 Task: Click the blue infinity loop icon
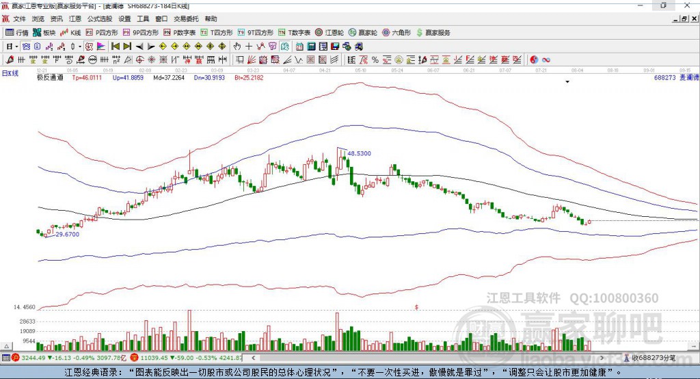coord(546,60)
